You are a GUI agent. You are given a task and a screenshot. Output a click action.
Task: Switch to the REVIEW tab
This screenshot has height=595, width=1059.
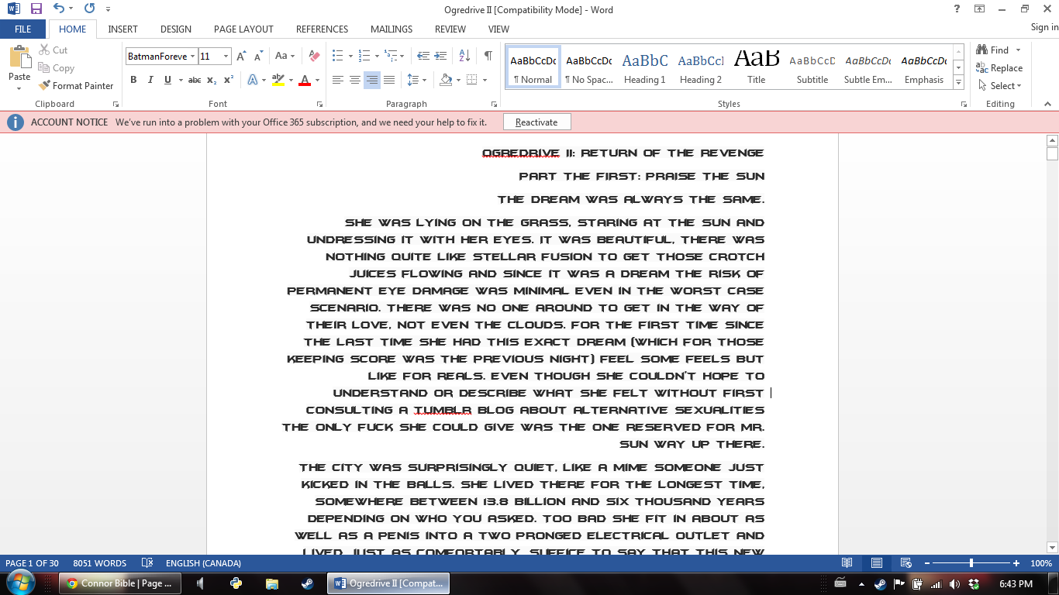pos(450,29)
